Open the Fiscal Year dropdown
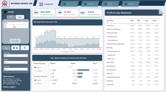Image resolution: width=166 pixels, height=92 pixels. pos(16,56)
